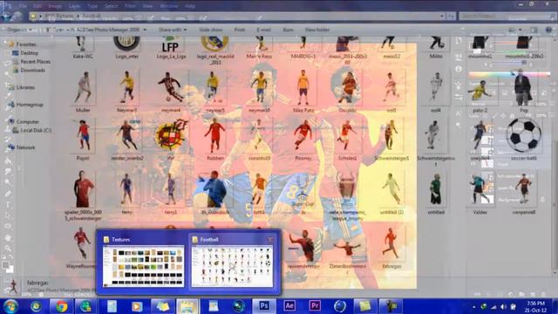Image resolution: width=558 pixels, height=314 pixels.
Task: Select the Muller player image
Action: [83, 92]
